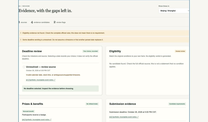Screen dimensions: 208x122
Task: Click the 'Prizes & benefits' heading
Action: click(x=33, y=104)
